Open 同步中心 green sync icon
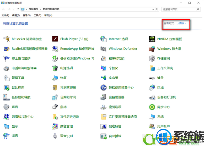Screen dimensions: 204x146 (x=152, y=107)
